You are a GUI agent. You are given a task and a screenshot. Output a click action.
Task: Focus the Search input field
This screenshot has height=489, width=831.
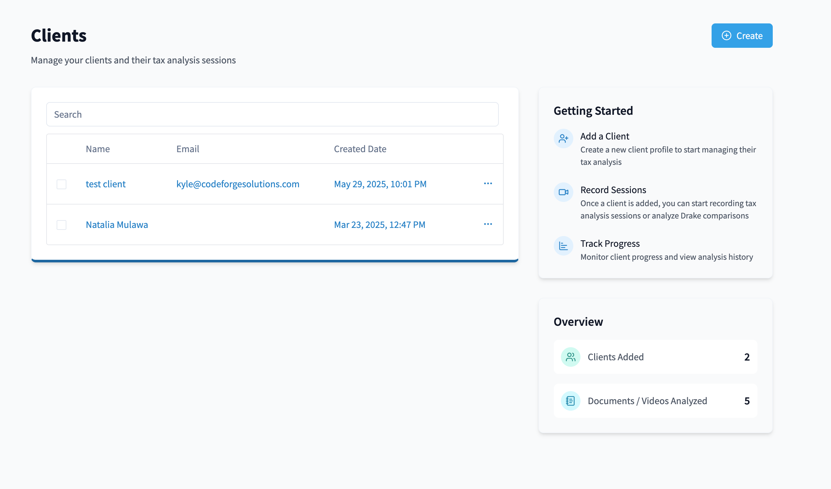pyautogui.click(x=272, y=114)
